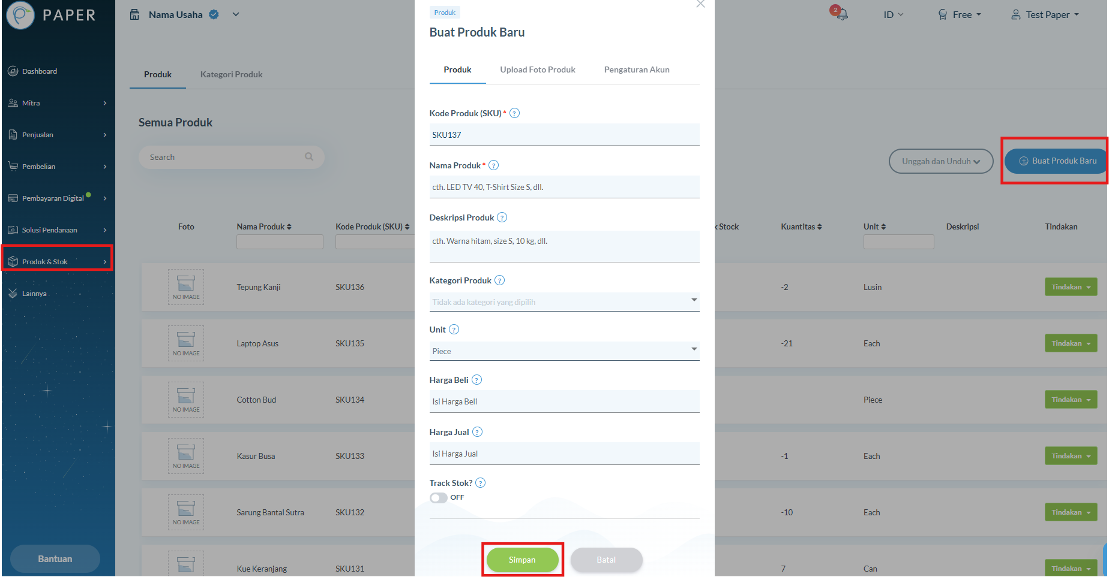Click the Dashboard icon in the sidebar
Screen dimensions: 1109x577
pyautogui.click(x=13, y=71)
